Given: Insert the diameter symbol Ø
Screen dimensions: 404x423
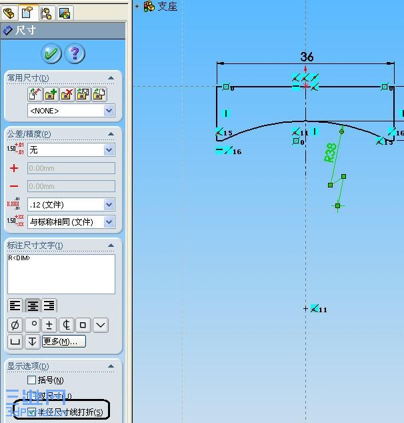Looking at the screenshot, I should [15, 325].
